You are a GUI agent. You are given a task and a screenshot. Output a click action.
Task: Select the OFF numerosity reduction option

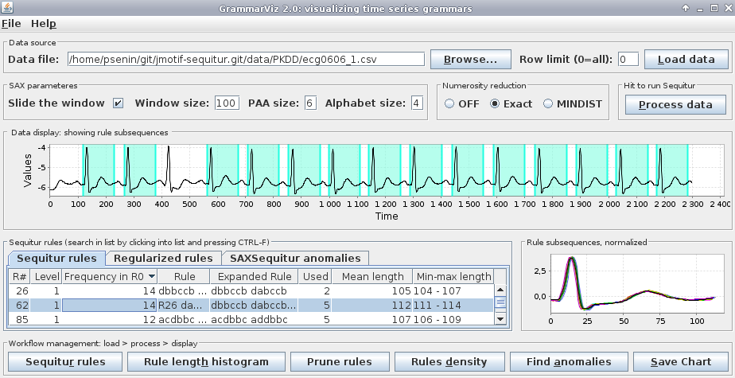pyautogui.click(x=449, y=104)
